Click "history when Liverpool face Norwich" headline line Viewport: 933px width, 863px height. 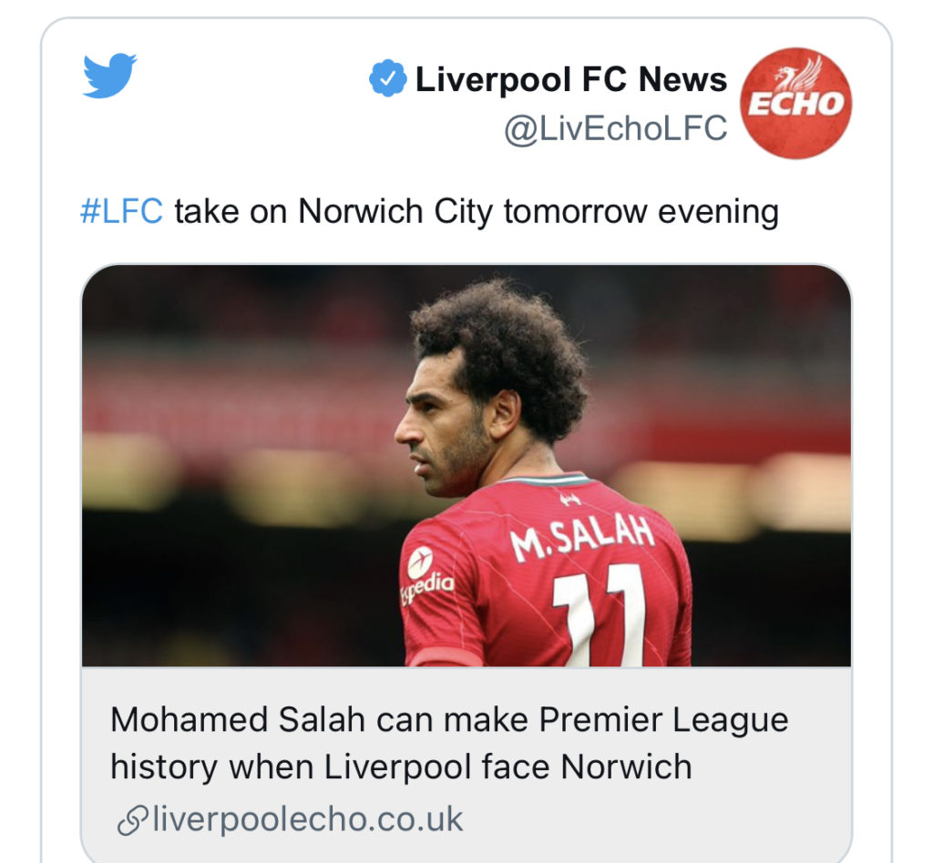click(401, 767)
